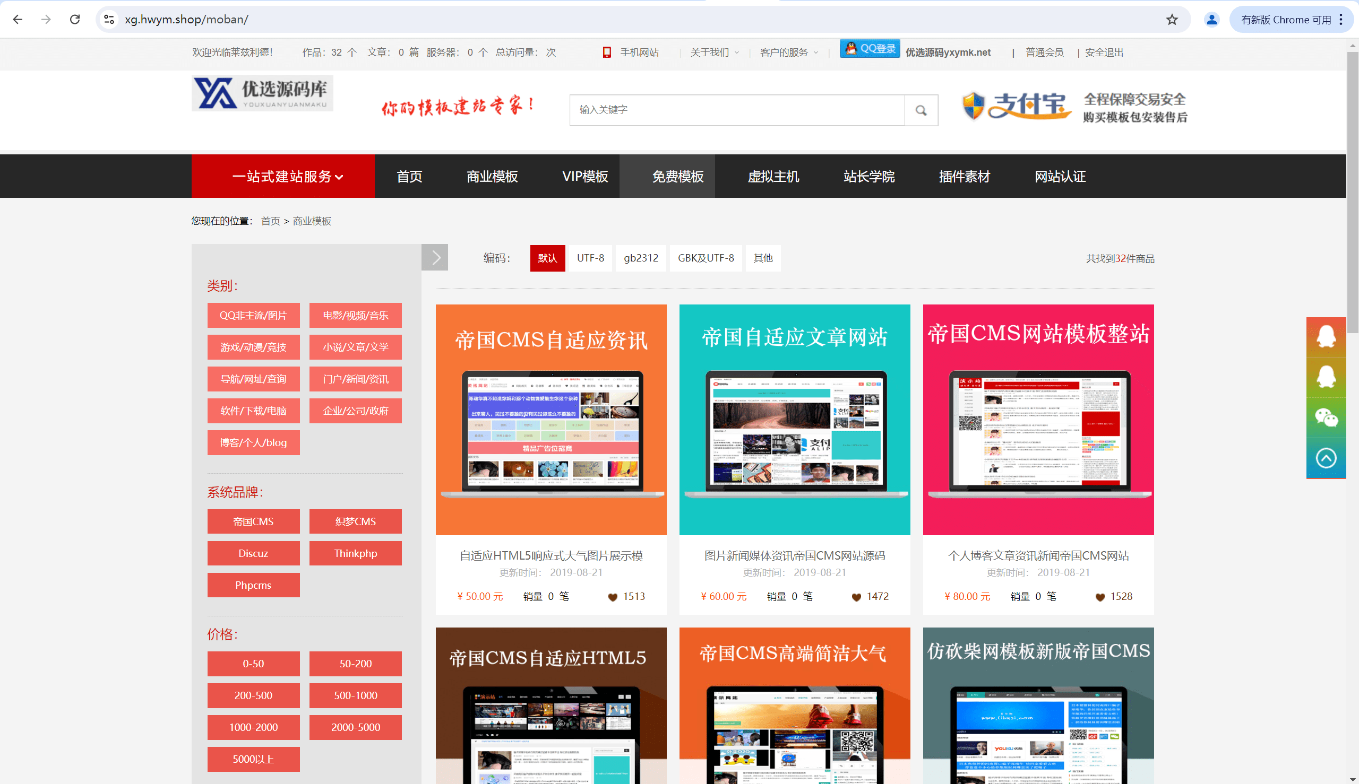This screenshot has height=784, width=1359.
Task: Expand the 关于我们 dropdown
Action: (715, 52)
